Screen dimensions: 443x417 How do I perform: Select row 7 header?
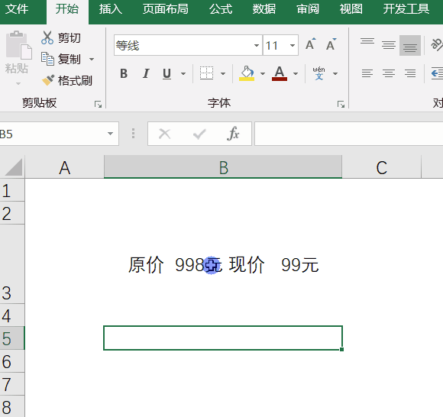(12, 384)
